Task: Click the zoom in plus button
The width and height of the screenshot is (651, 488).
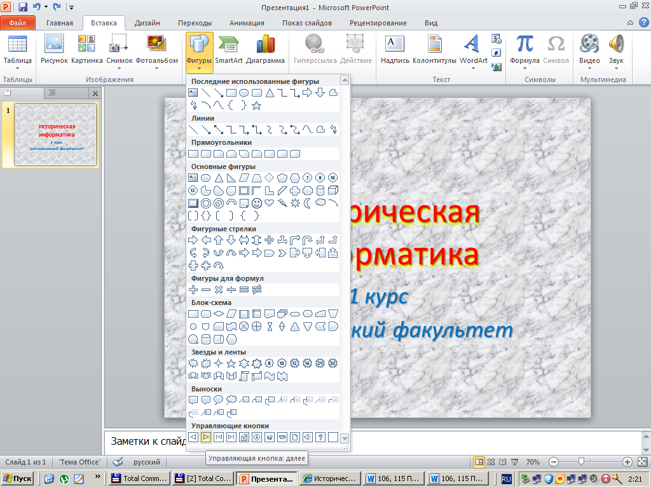Action: click(627, 462)
